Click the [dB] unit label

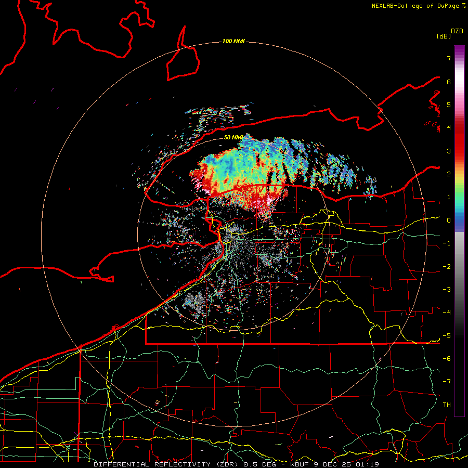[444, 36]
